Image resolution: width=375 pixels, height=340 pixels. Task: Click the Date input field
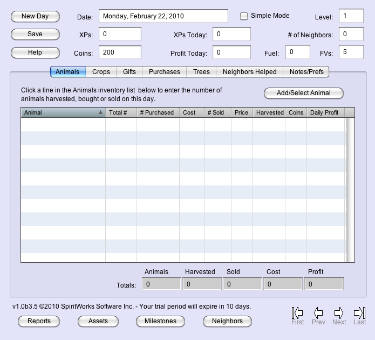click(x=163, y=16)
